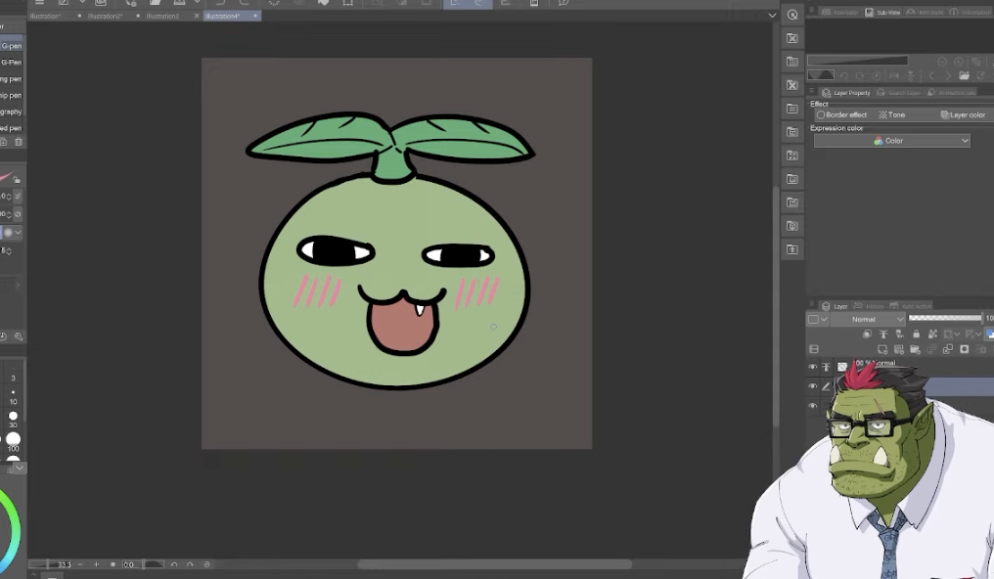Image resolution: width=994 pixels, height=579 pixels.
Task: Show next image in Sub View
Action: point(948,75)
